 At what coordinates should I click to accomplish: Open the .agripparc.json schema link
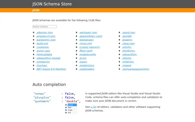click(88, 33)
